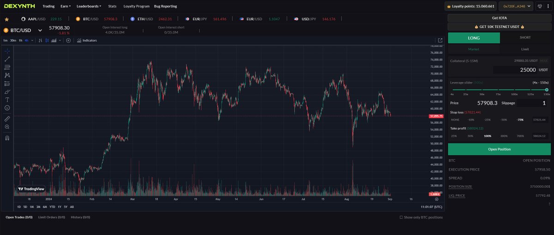Open the Stats page
The width and height of the screenshot is (554, 235).
[x=112, y=6]
